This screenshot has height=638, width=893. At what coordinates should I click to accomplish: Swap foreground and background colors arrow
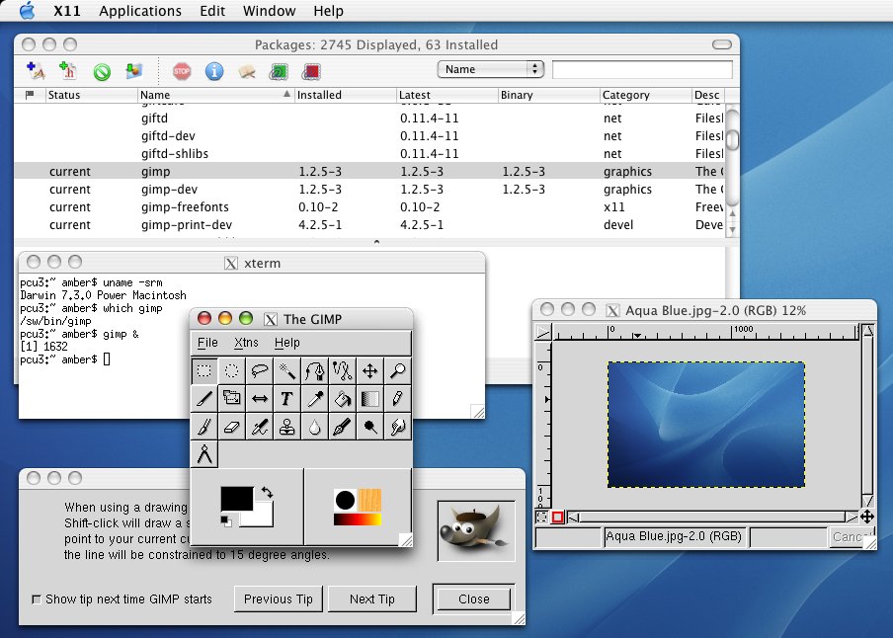pos(267,492)
